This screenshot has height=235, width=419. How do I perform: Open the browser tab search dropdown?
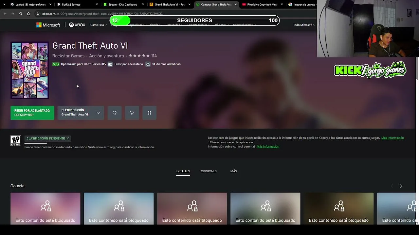[4, 5]
